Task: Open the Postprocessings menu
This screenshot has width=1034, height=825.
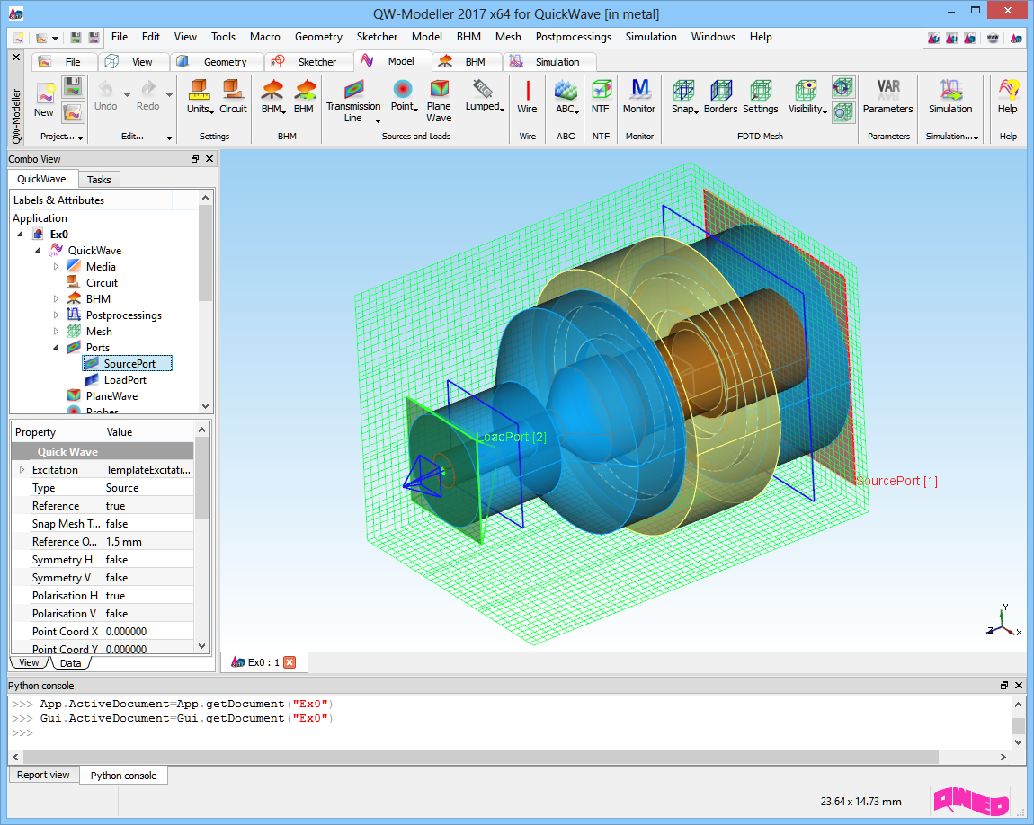Action: coord(573,37)
